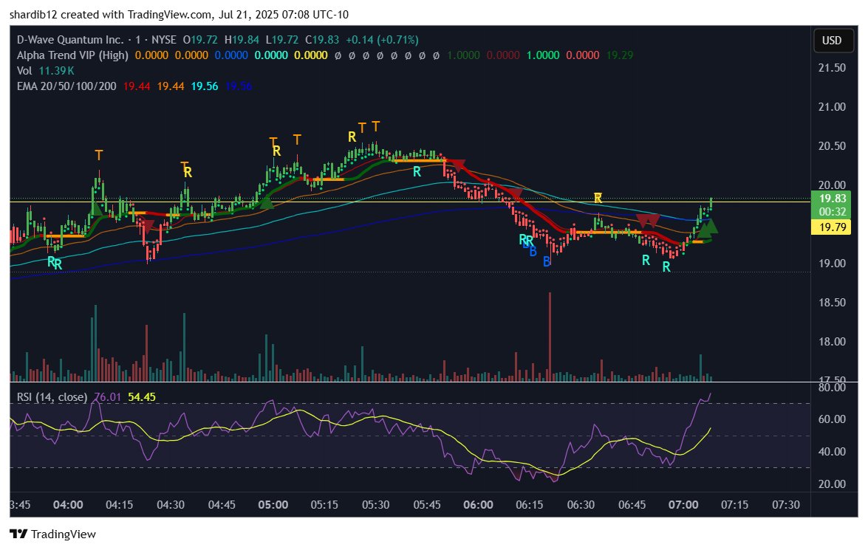Click the 04:45 time axis label
Image resolution: width=868 pixels, height=550 pixels.
(x=222, y=505)
